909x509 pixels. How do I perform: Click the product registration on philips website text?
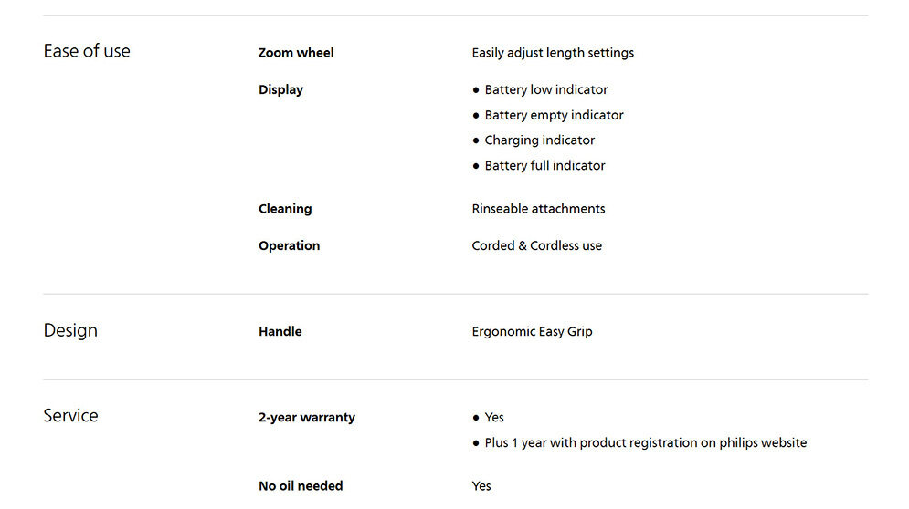coord(645,443)
